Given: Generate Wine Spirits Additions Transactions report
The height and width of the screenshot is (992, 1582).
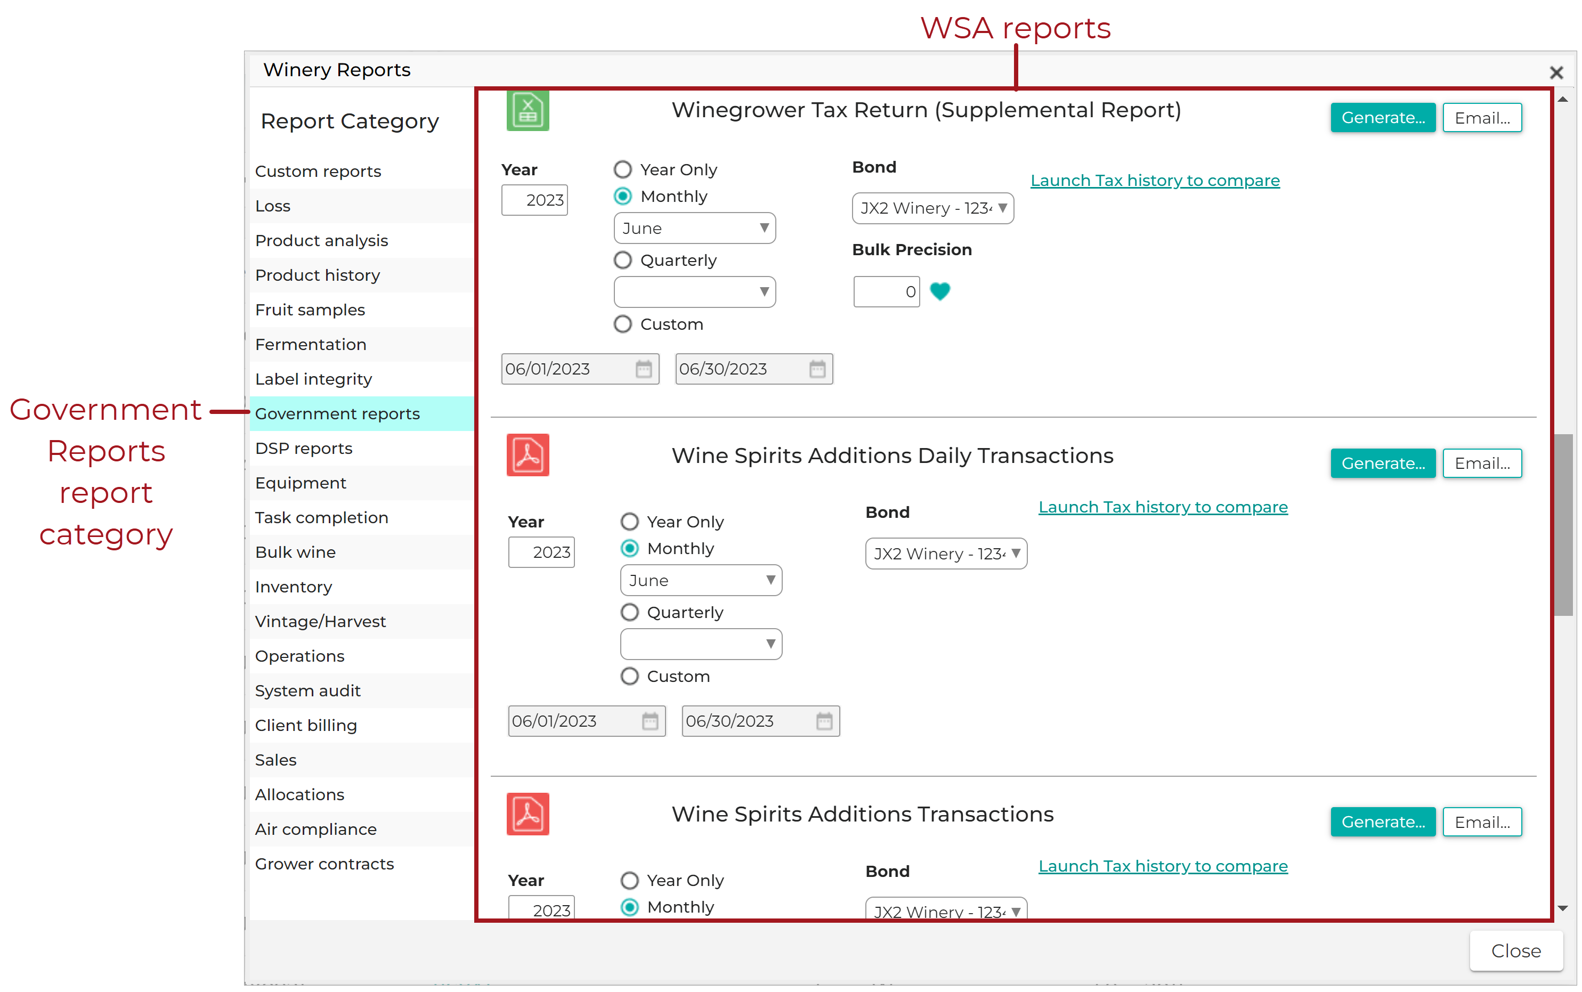Looking at the screenshot, I should tap(1383, 822).
